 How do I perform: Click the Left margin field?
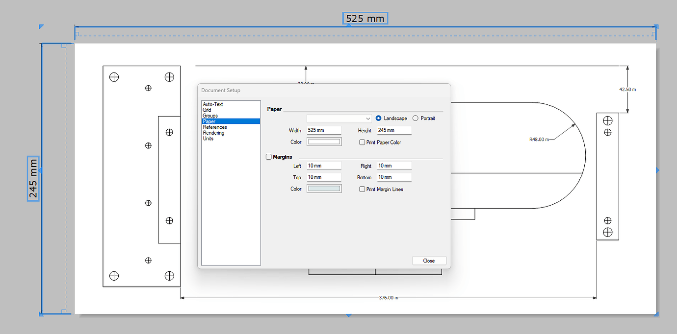tap(324, 166)
